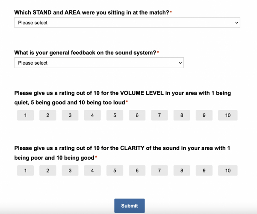Select 2 for CLARITY rating
Screen dimensions: 257x214
pyautogui.click(x=48, y=171)
